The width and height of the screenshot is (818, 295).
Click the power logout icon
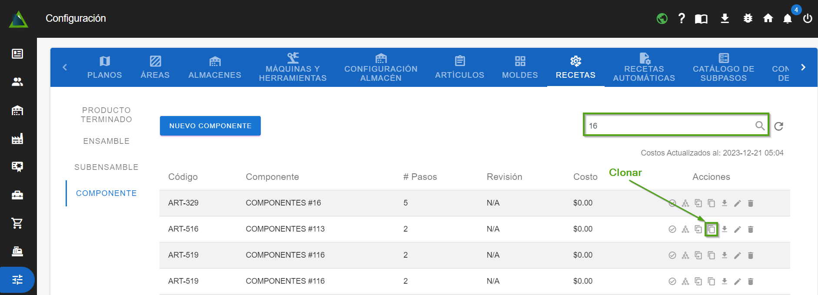click(x=808, y=19)
